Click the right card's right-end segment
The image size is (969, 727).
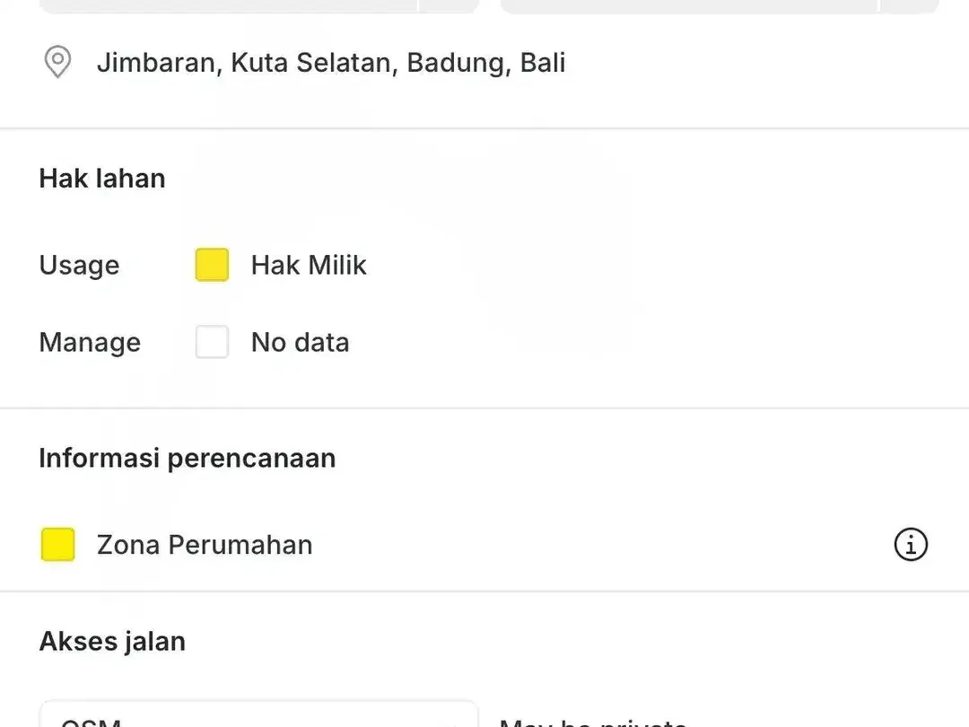click(910, 6)
